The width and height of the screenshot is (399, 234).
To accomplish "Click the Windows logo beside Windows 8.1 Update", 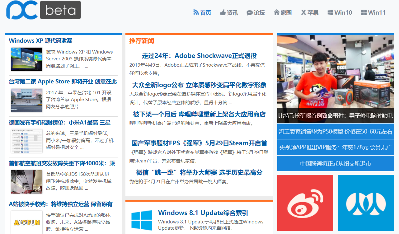I will 142,220.
